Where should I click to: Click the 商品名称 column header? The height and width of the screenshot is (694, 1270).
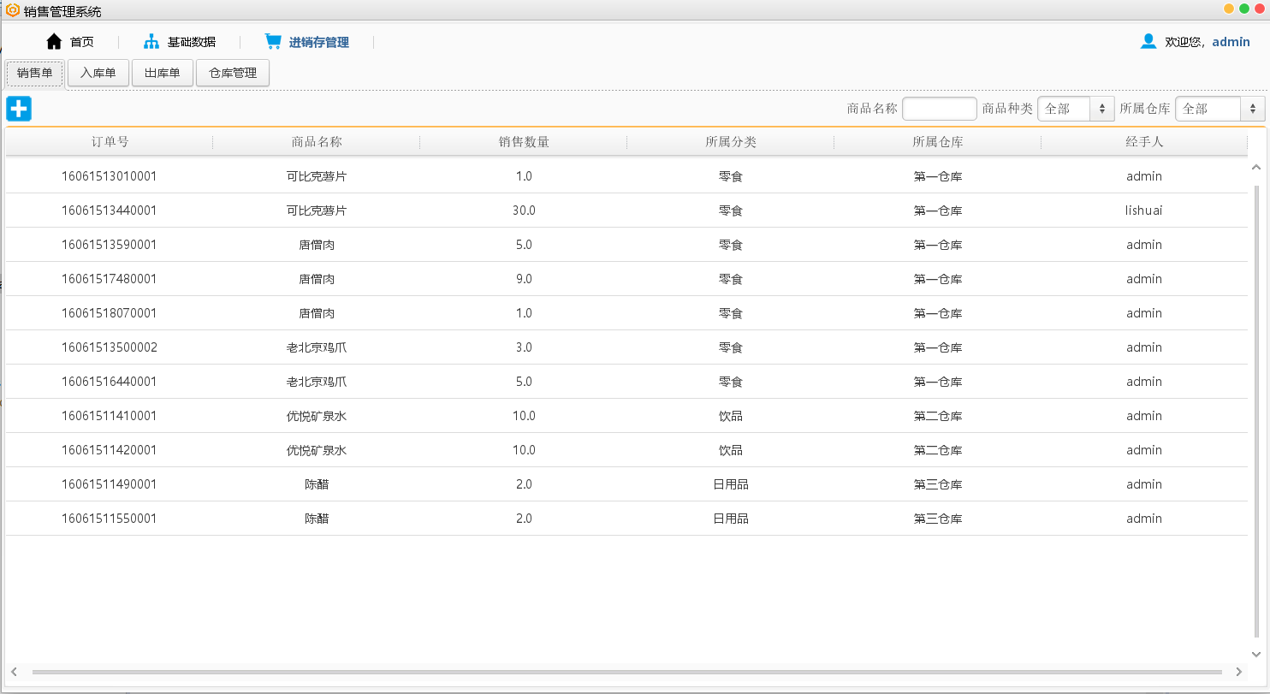tap(317, 142)
